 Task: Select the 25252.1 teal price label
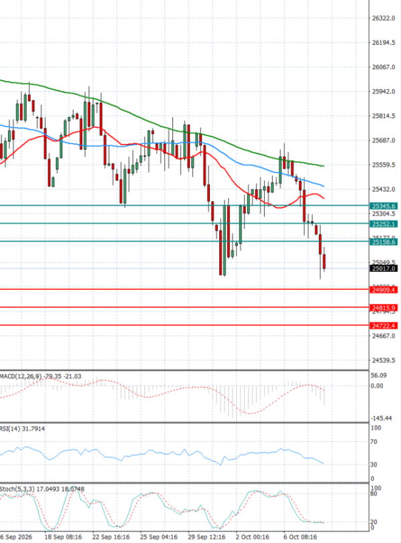pos(384,224)
